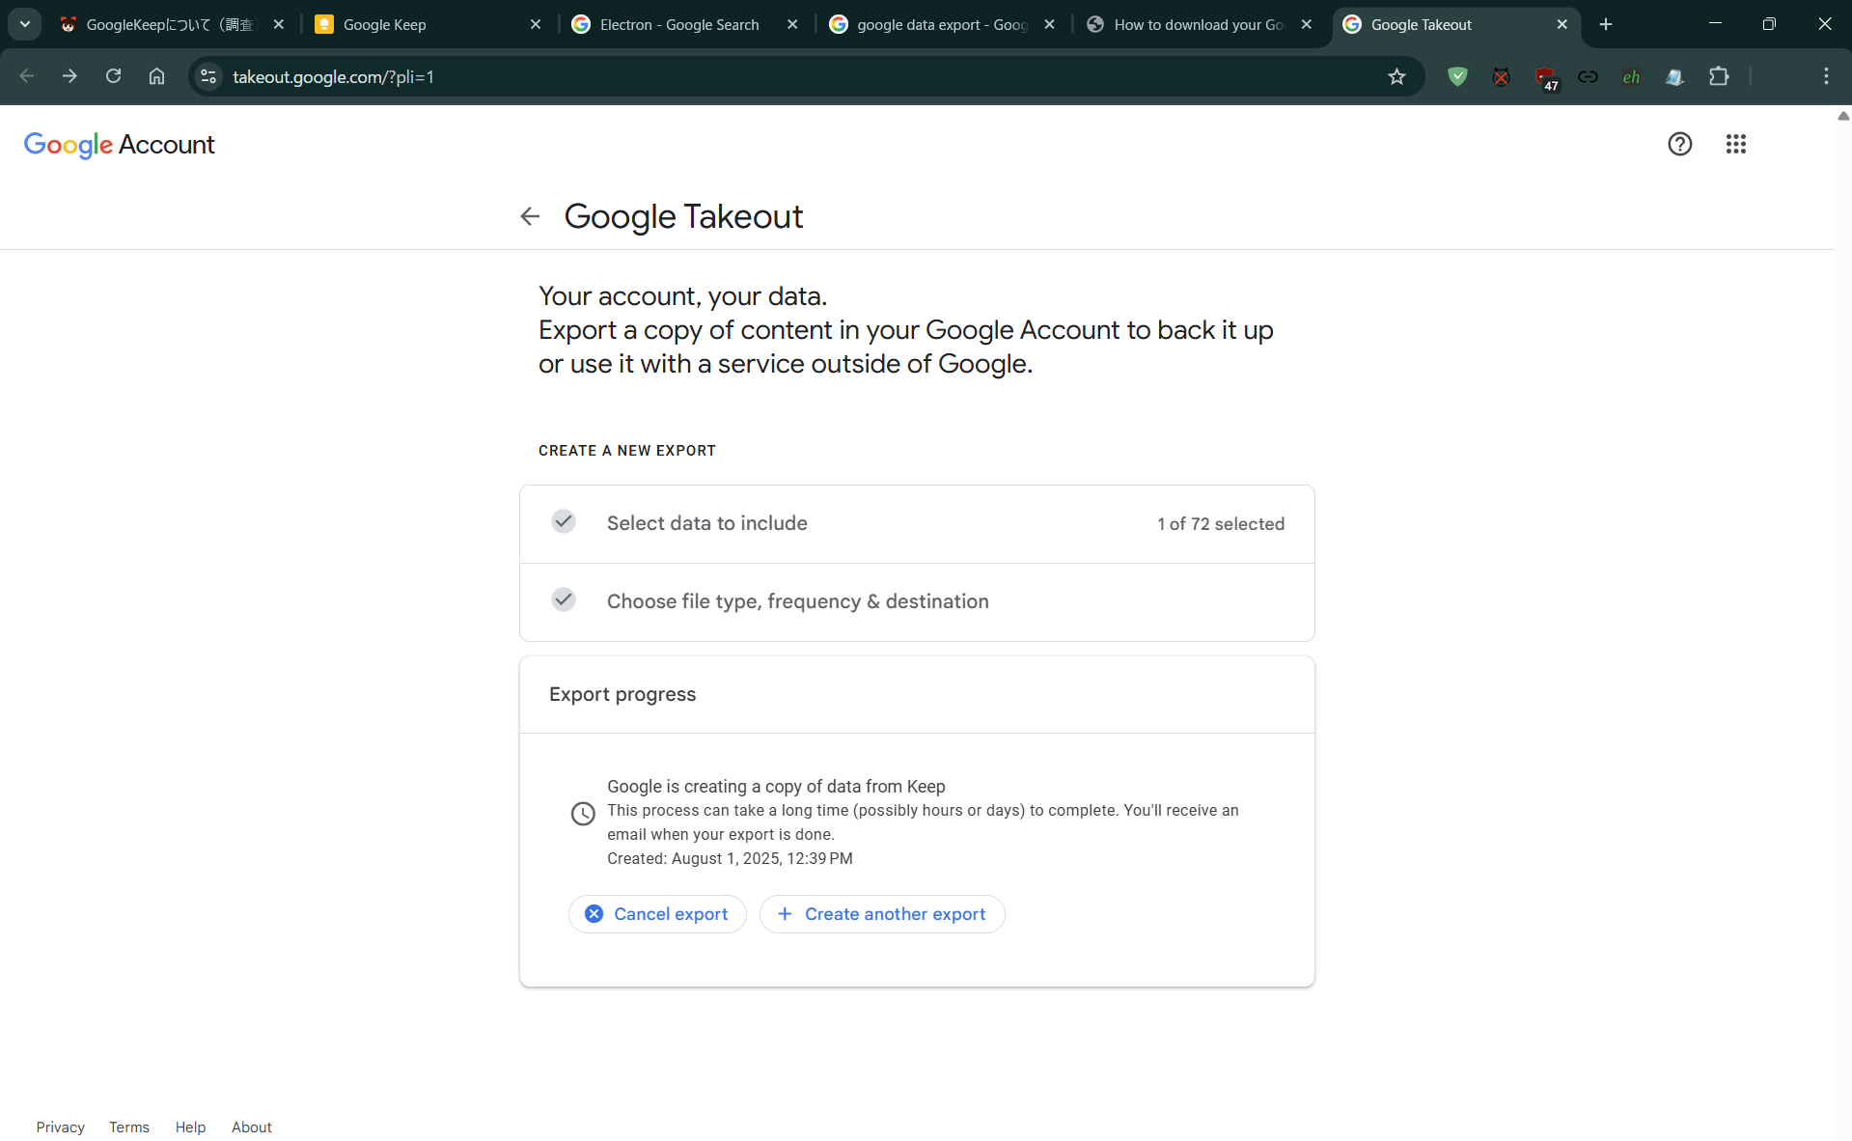Screen dimensions: 1852x1141
Task: Click the Export progress header
Action: point(622,694)
